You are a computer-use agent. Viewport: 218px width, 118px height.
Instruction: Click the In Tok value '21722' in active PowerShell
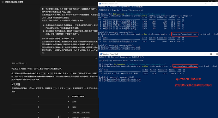(x=145, y=74)
